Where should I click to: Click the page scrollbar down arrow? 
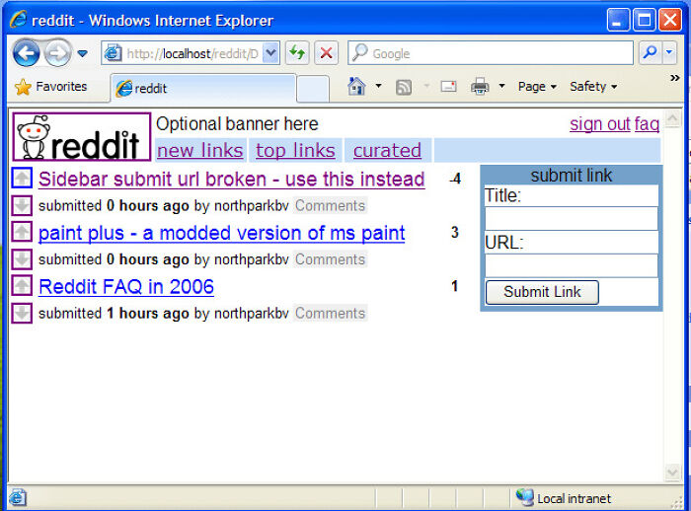[x=672, y=473]
